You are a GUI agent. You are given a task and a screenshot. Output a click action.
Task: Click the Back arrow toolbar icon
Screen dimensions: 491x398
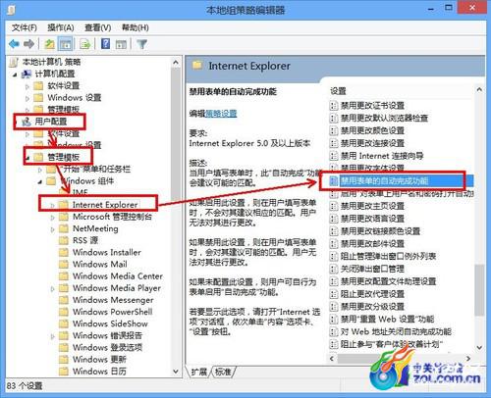tap(14, 44)
